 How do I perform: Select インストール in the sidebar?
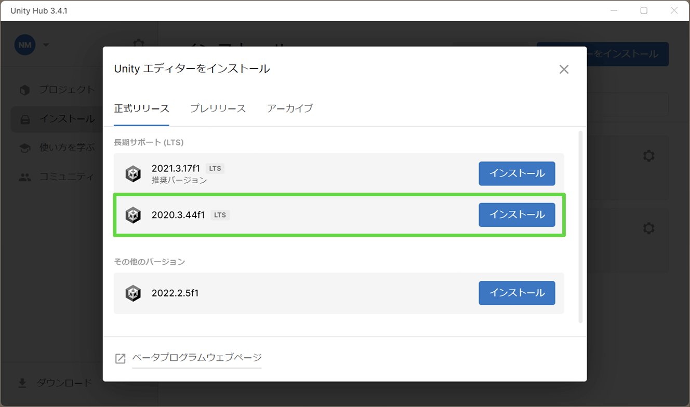[67, 119]
